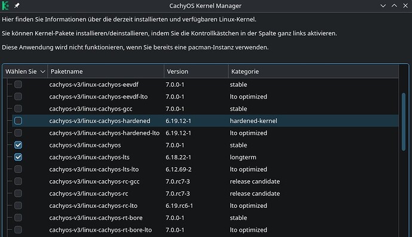Close the CachyOS Kernel Manager window
This screenshot has width=412, height=237.
[x=405, y=5]
